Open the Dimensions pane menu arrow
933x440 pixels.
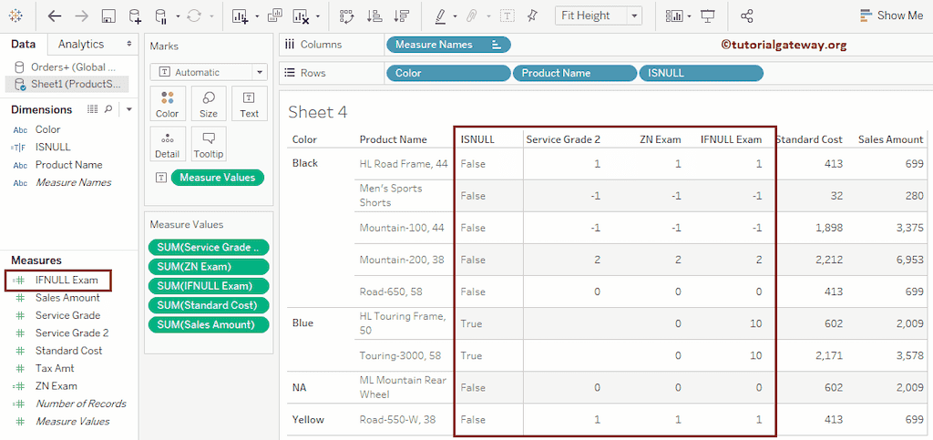pyautogui.click(x=129, y=109)
